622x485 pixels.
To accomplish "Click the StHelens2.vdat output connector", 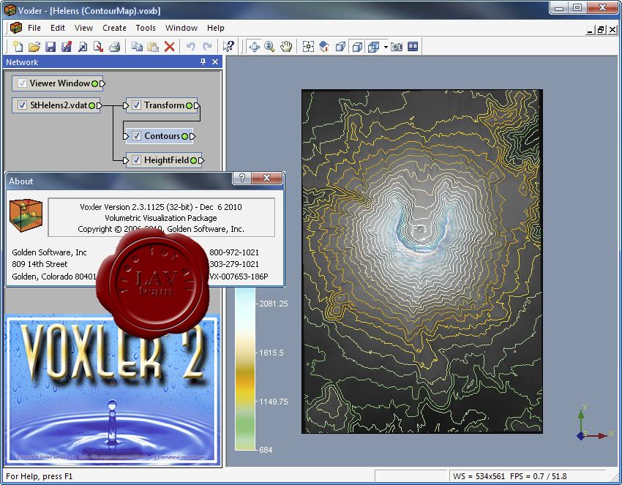I will point(100,105).
